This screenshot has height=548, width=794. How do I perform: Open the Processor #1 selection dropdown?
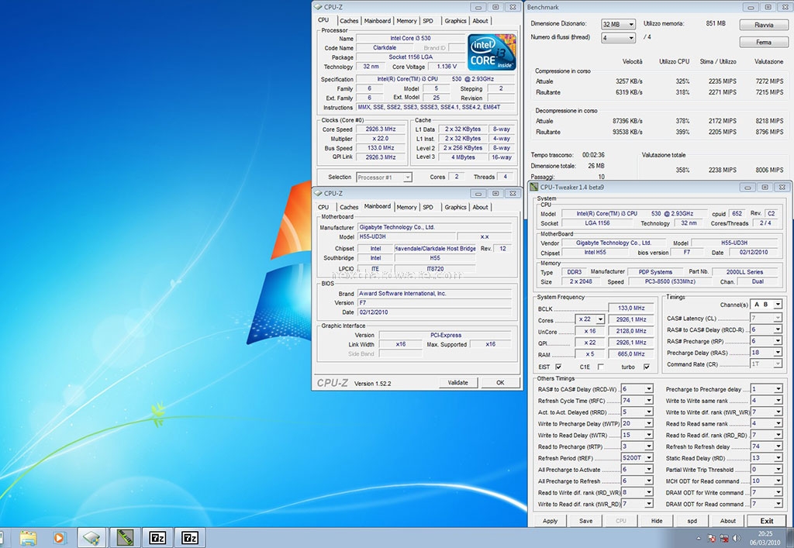click(x=384, y=177)
